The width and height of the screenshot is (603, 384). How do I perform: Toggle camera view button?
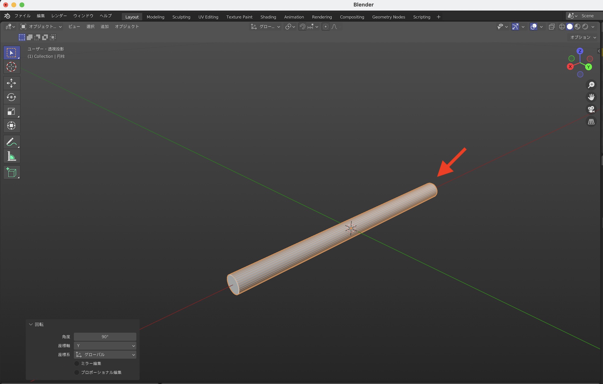pyautogui.click(x=591, y=109)
